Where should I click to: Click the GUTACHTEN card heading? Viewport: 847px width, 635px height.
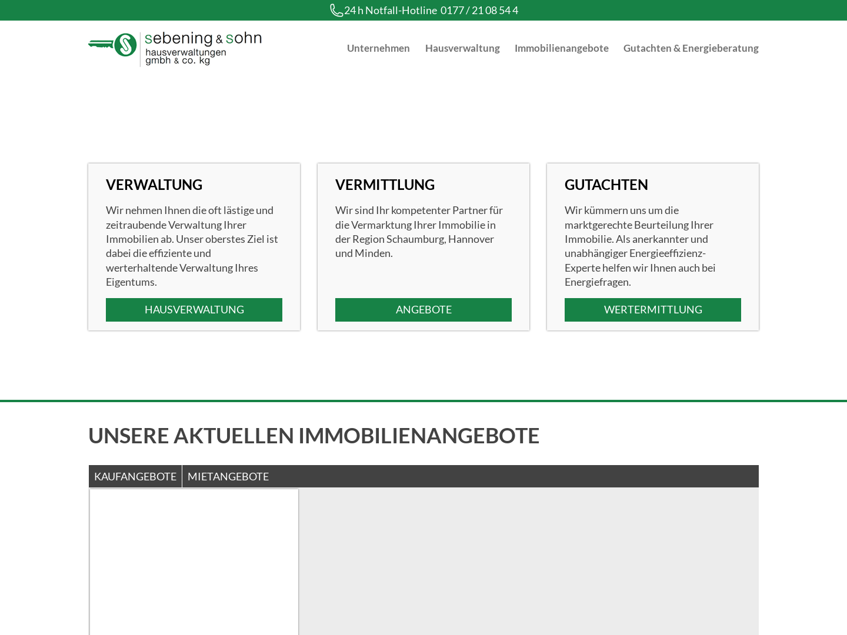click(606, 185)
